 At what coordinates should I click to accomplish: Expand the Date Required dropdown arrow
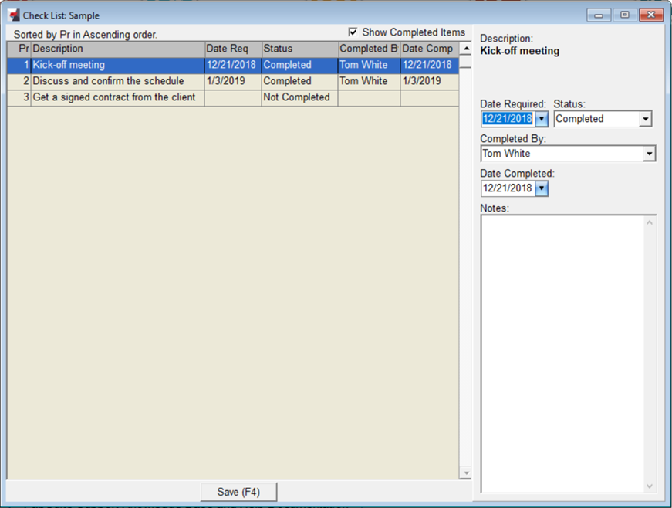coord(542,119)
